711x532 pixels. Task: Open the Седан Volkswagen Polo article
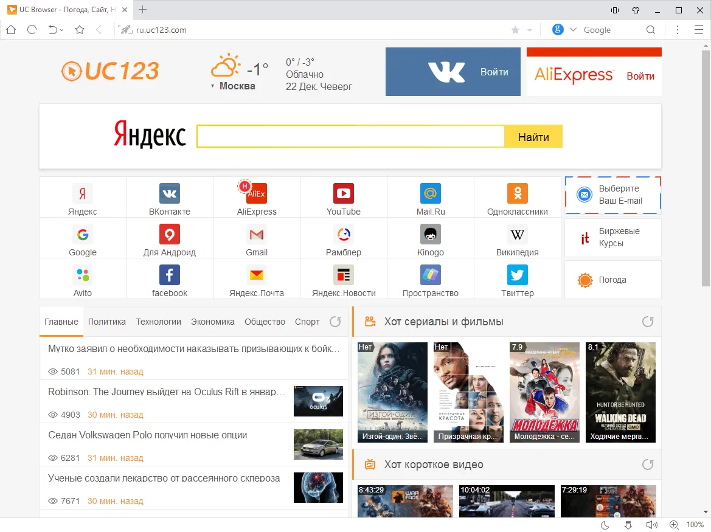pos(147,435)
